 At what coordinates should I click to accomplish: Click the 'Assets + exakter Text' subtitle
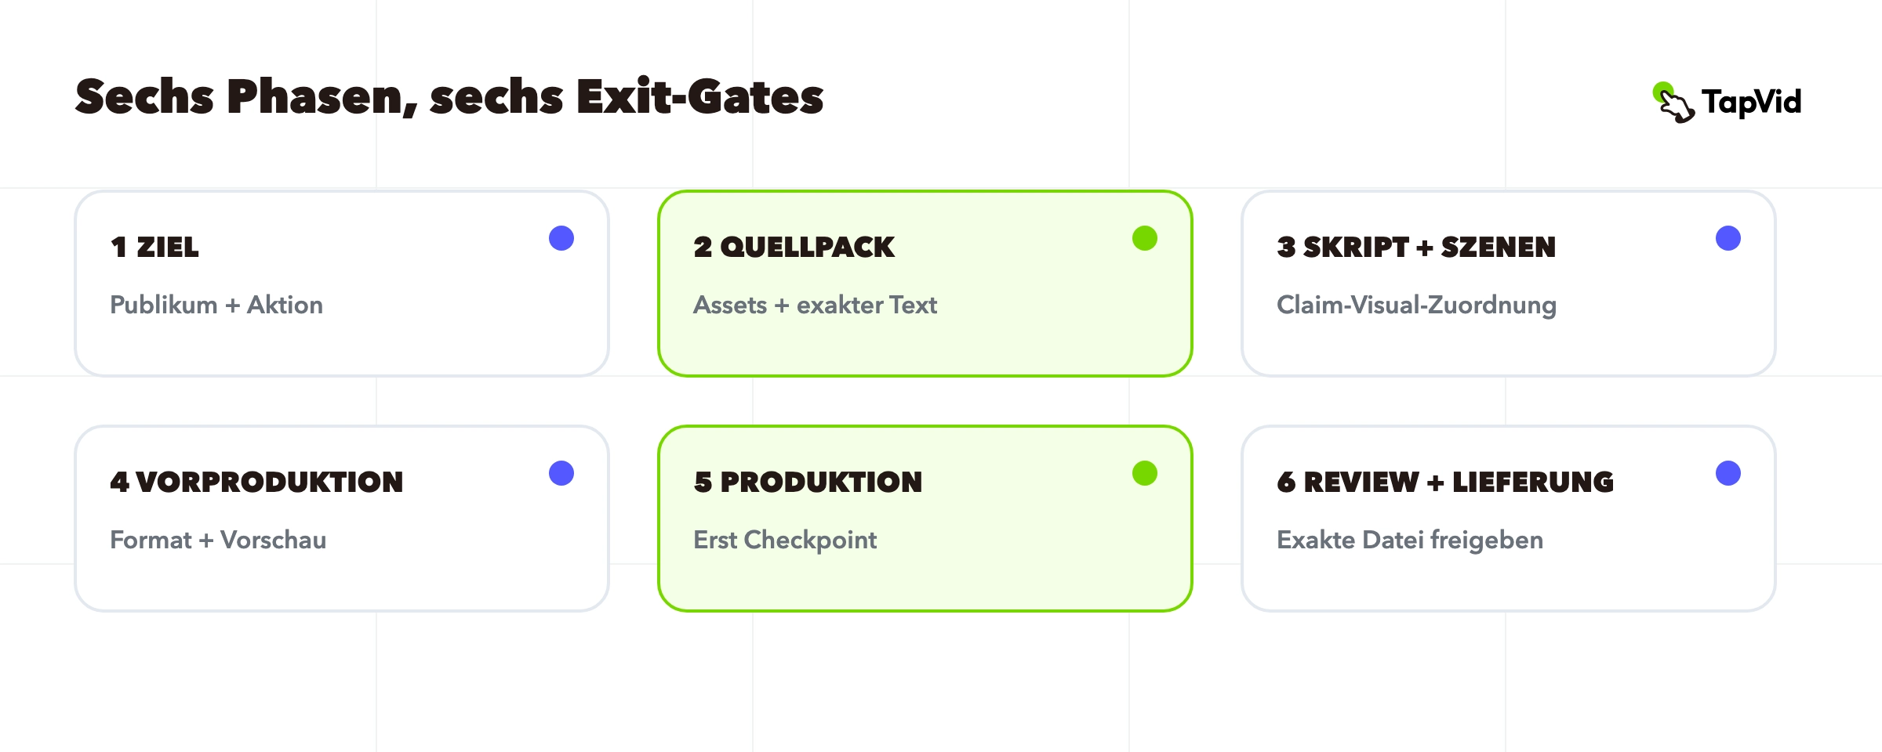[815, 305]
